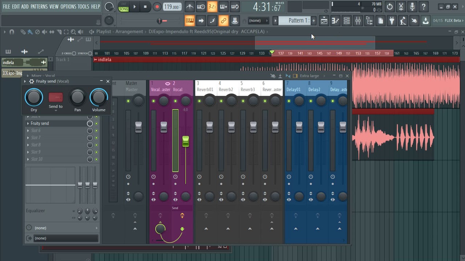The width and height of the screenshot is (465, 261).
Task: Toggle Slot 10 enable LED
Action: coord(96,159)
